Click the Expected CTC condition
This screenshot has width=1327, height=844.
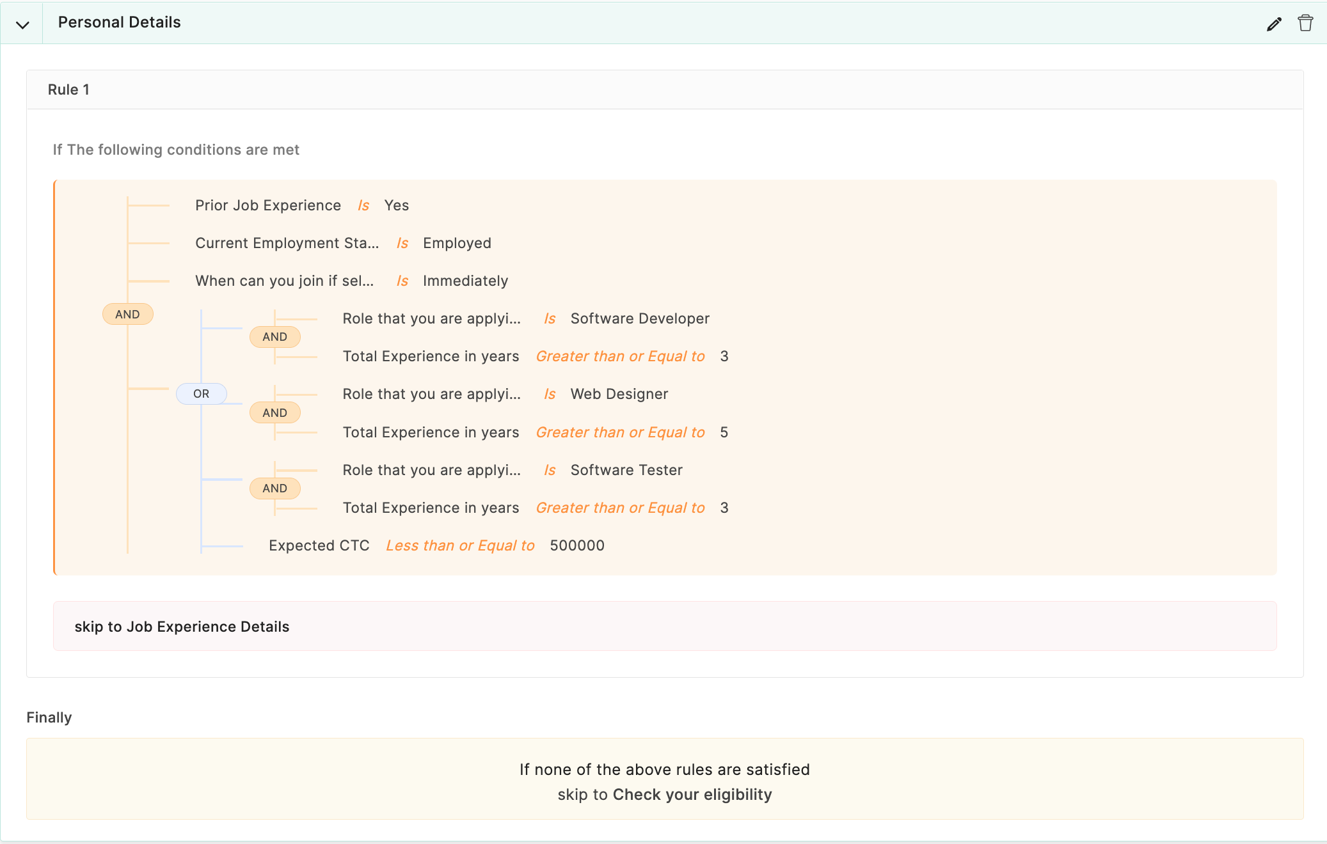pos(319,545)
